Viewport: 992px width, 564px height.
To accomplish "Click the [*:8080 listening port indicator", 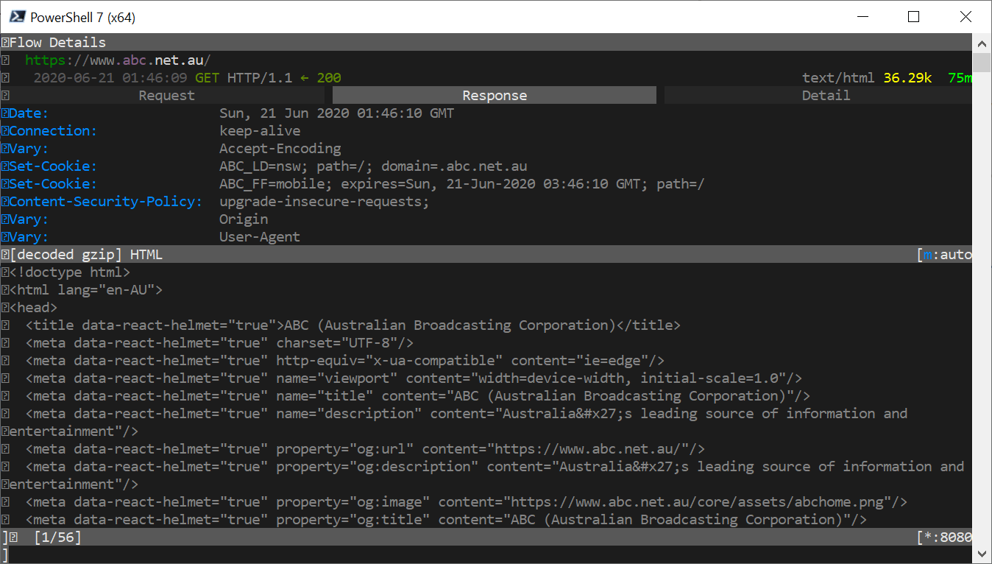I will pyautogui.click(x=944, y=537).
